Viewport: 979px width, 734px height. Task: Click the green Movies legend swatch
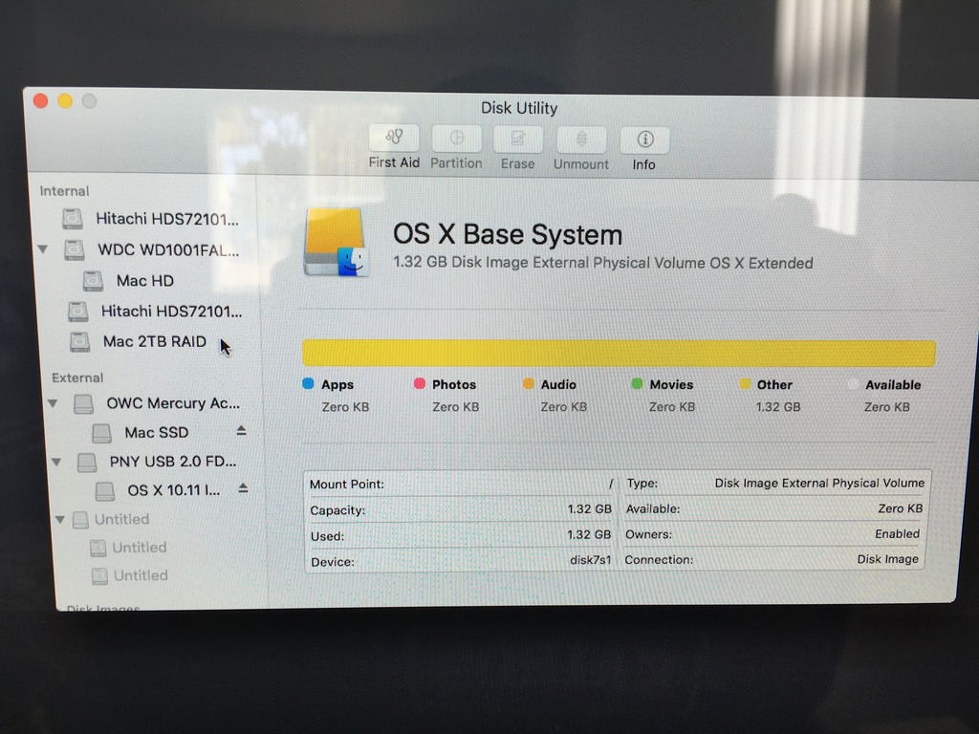click(x=637, y=383)
